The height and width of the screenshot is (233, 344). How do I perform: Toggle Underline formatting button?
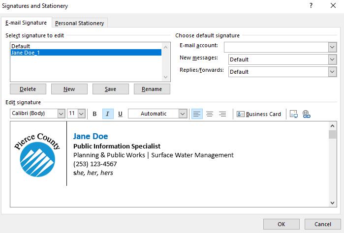click(x=120, y=114)
